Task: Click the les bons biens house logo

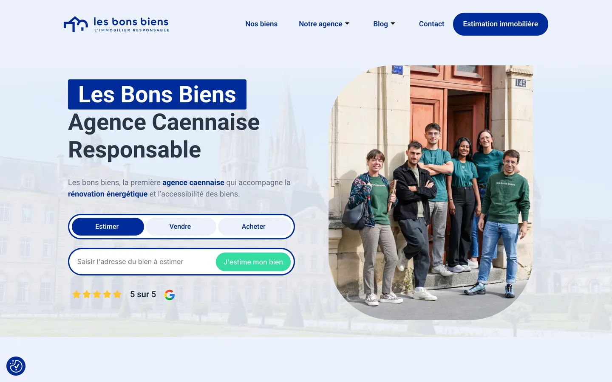Action: point(116,24)
